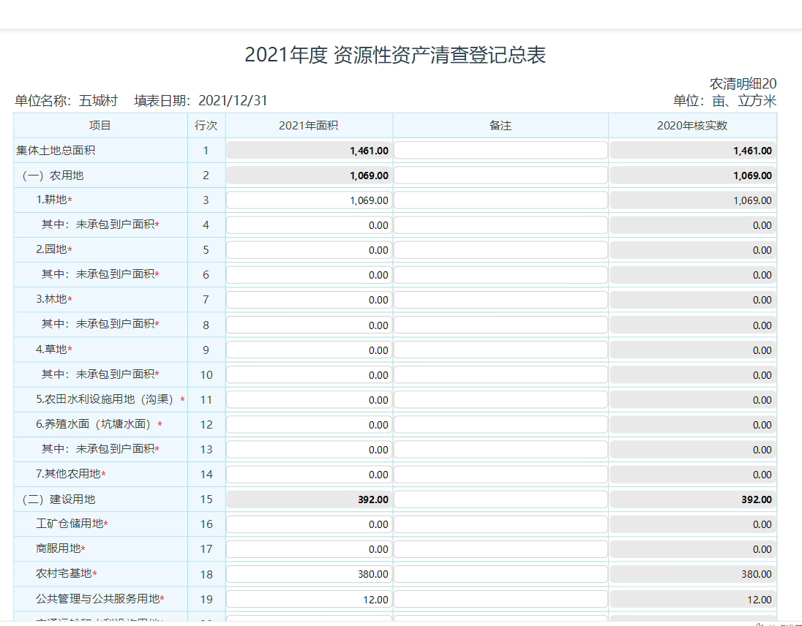Click 2021 area input in row 10
The height and width of the screenshot is (626, 802).
309,375
